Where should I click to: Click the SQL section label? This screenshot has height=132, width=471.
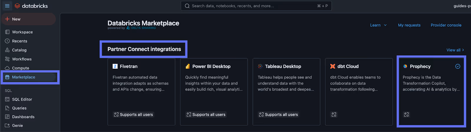[8, 91]
